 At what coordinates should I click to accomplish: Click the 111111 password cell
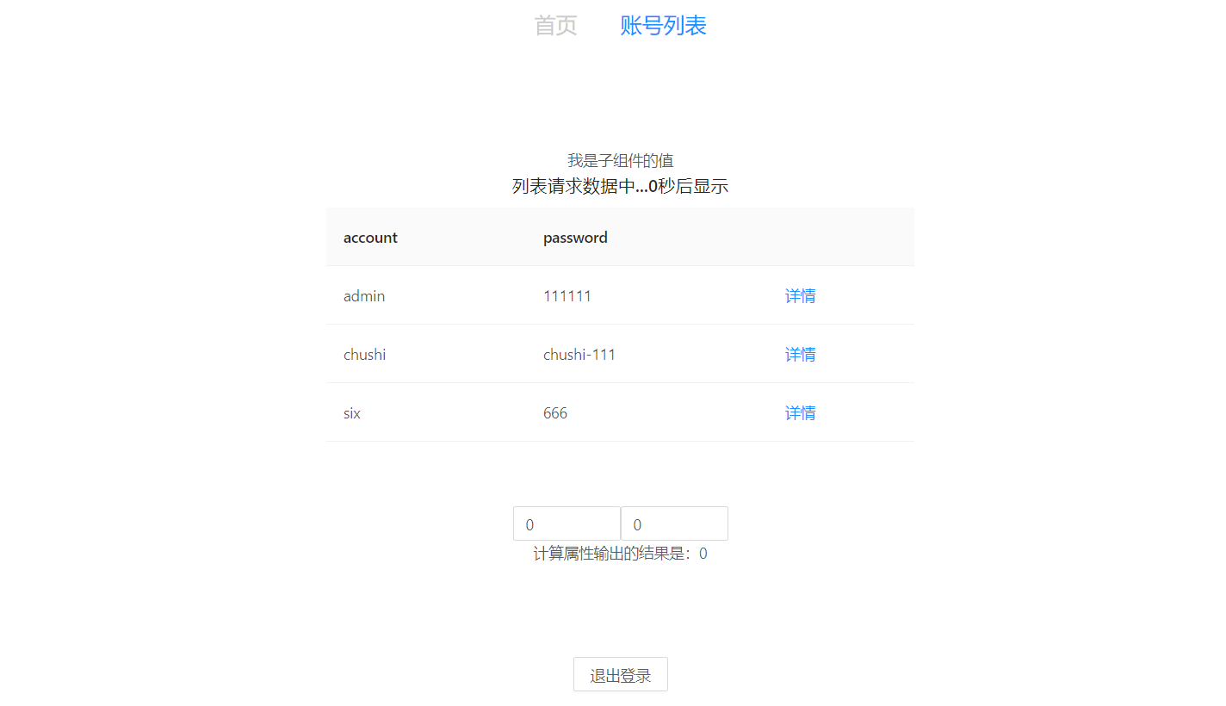[647, 296]
